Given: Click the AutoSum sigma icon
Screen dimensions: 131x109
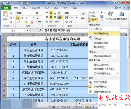Looking at the screenshot, I should tap(102, 13).
